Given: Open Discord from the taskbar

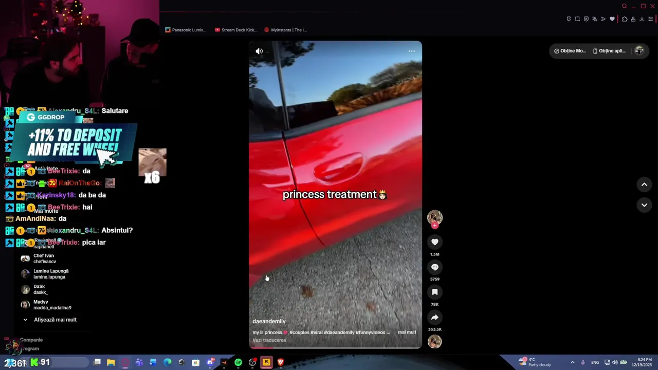Looking at the screenshot, I should point(210,362).
